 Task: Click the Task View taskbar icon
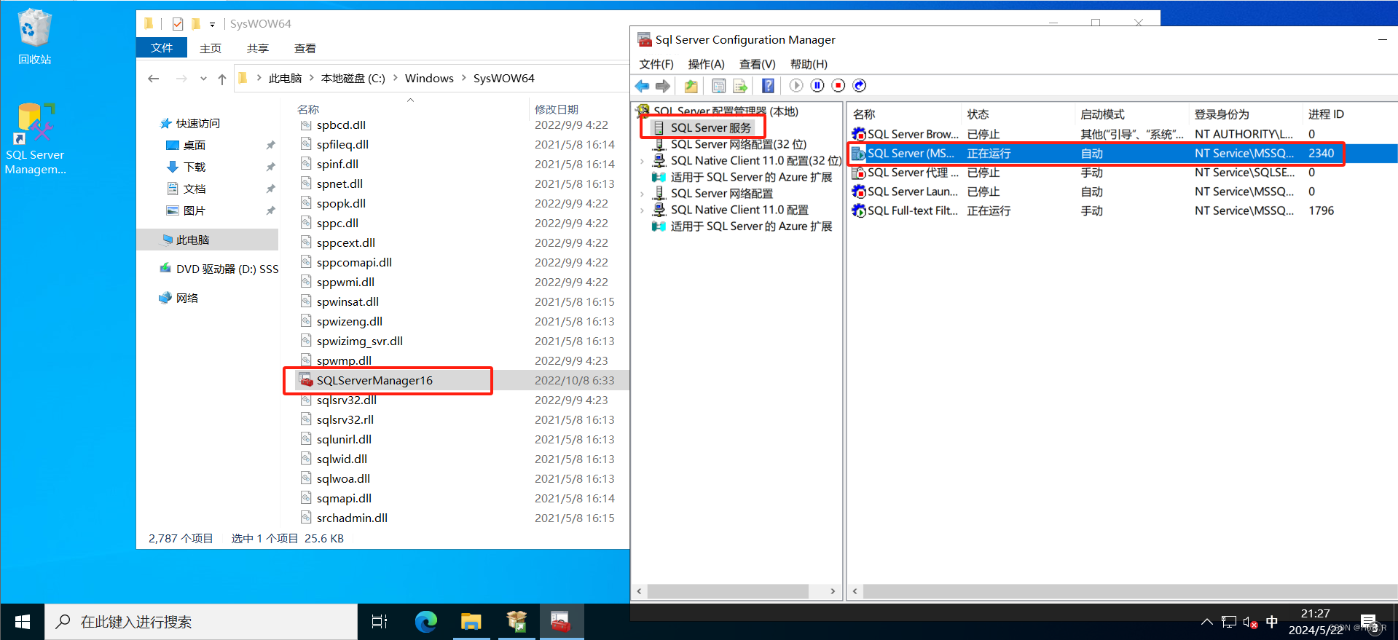tap(380, 622)
